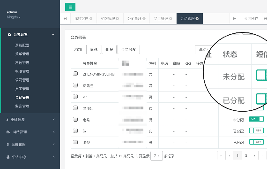This screenshot has width=267, height=169.
Task: Click the green hamburger menu button
Action: point(70,7)
